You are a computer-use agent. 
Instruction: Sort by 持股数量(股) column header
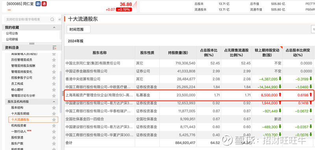tap(178, 53)
